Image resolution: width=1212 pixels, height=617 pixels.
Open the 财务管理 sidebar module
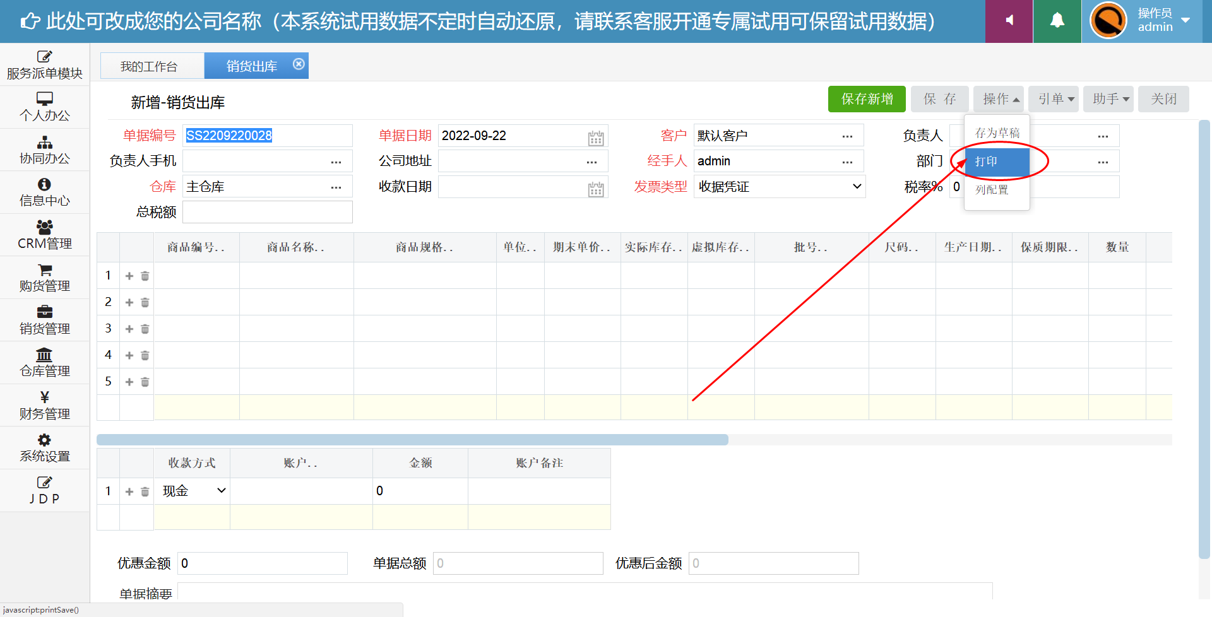point(44,405)
